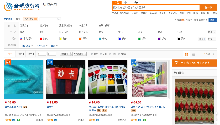Click the maximum price ¥ input

pos(51,54)
